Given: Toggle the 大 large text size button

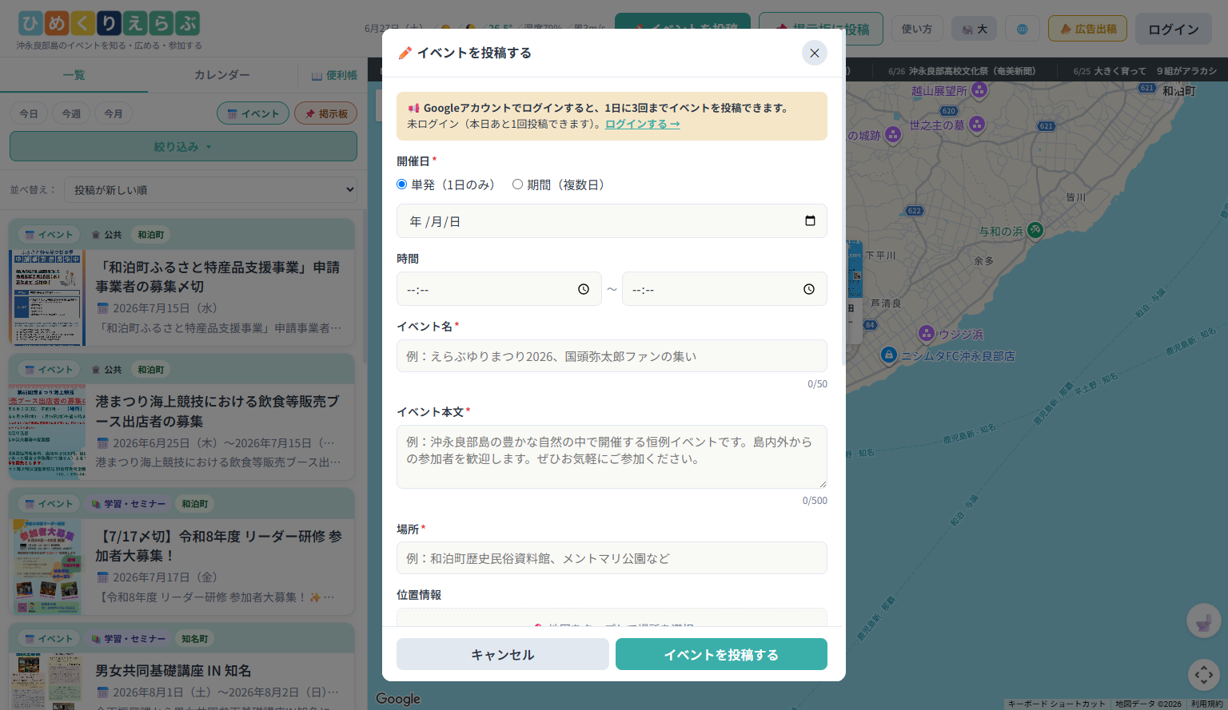Looking at the screenshot, I should (x=975, y=29).
